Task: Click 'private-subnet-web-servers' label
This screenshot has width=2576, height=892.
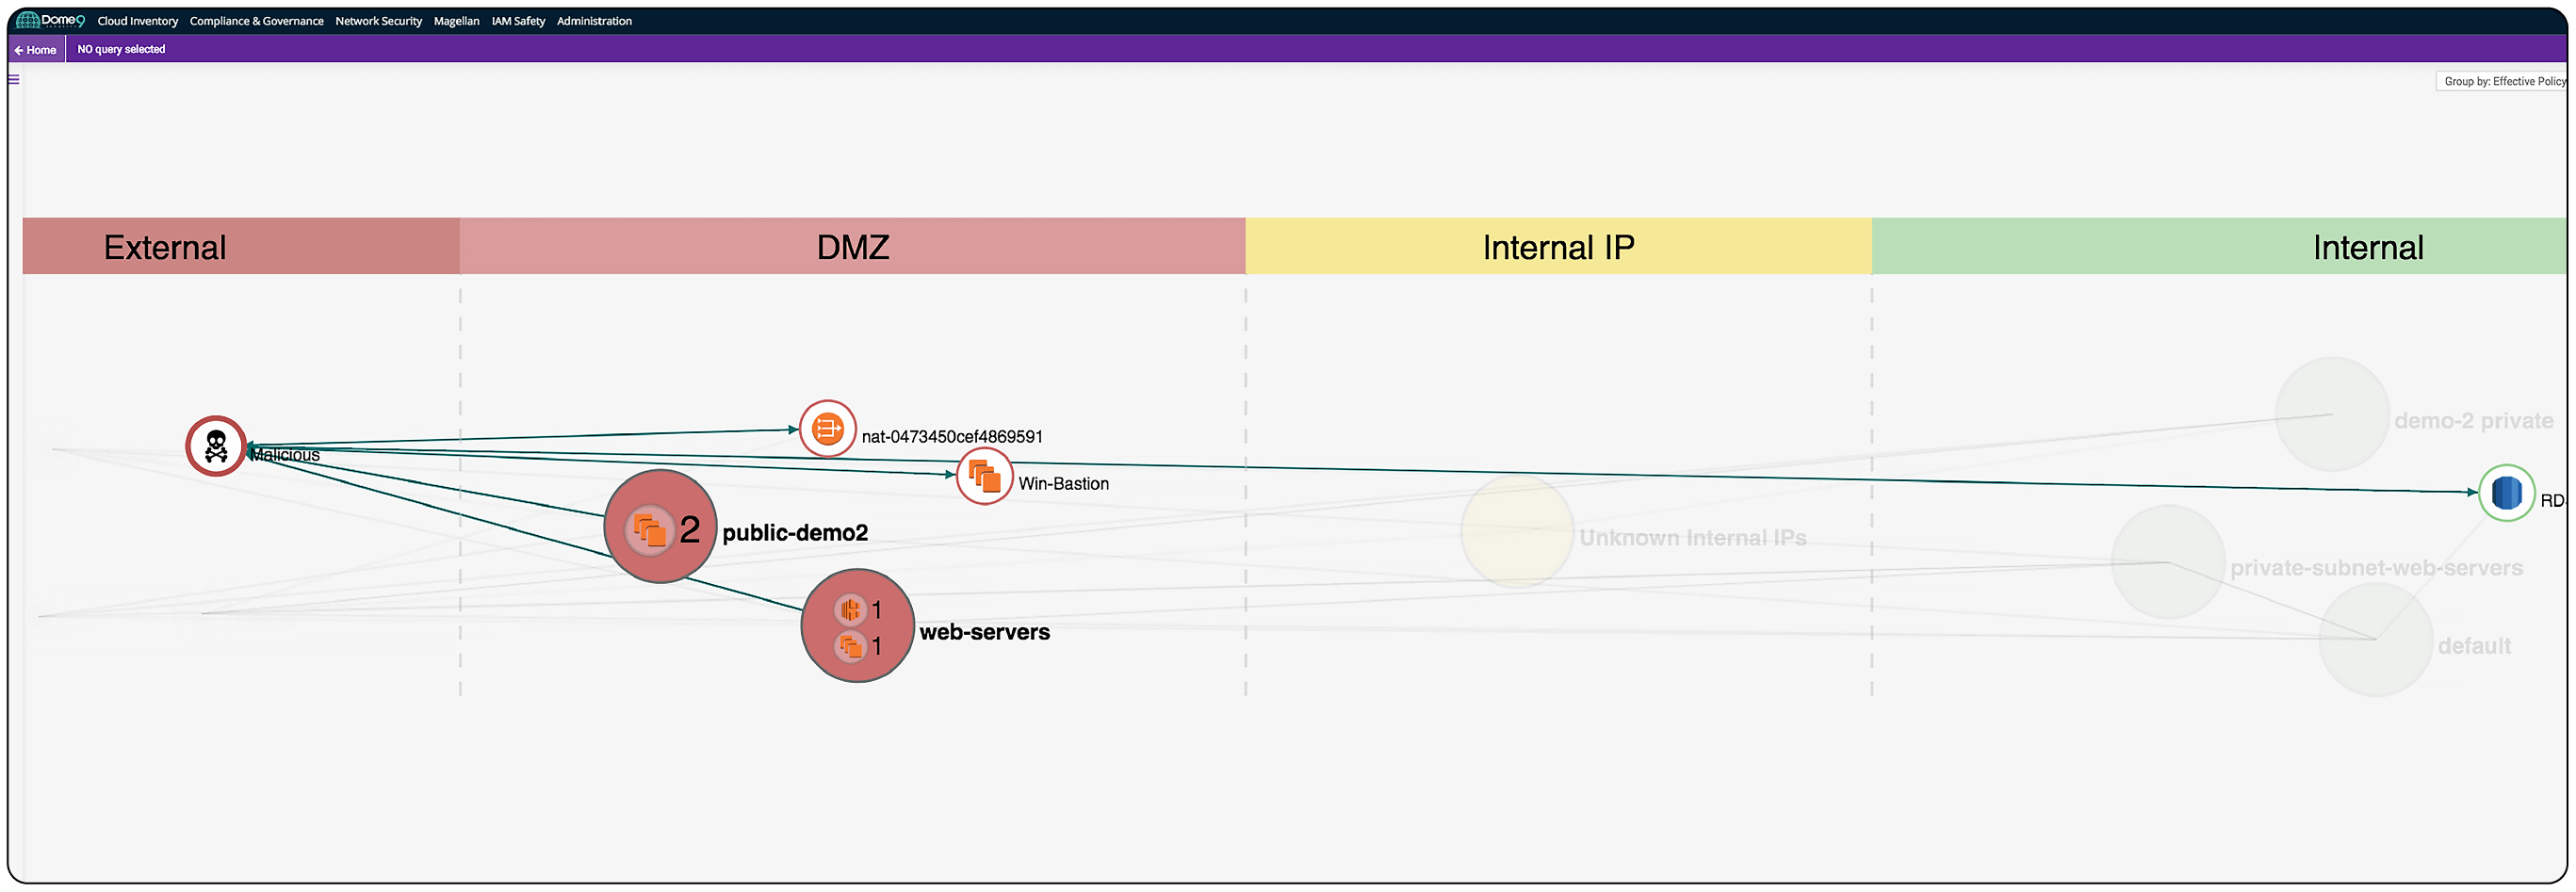Action: point(2377,568)
